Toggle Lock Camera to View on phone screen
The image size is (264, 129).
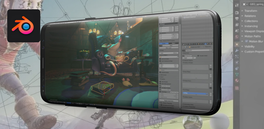click(160, 61)
